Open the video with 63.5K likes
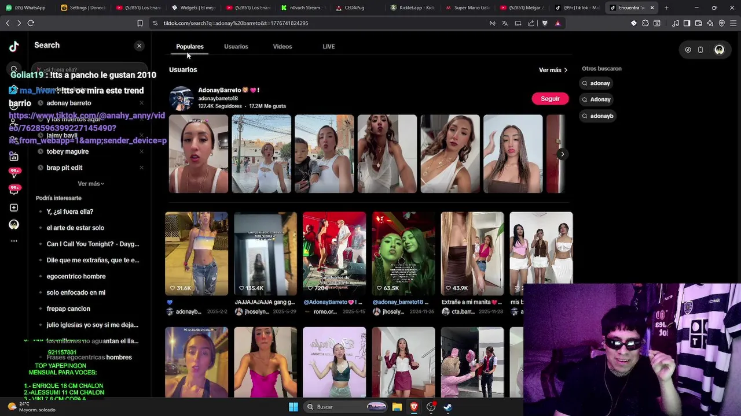741x416 pixels. click(403, 254)
